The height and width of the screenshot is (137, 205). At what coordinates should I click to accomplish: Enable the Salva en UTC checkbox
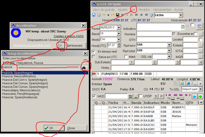[94, 57]
